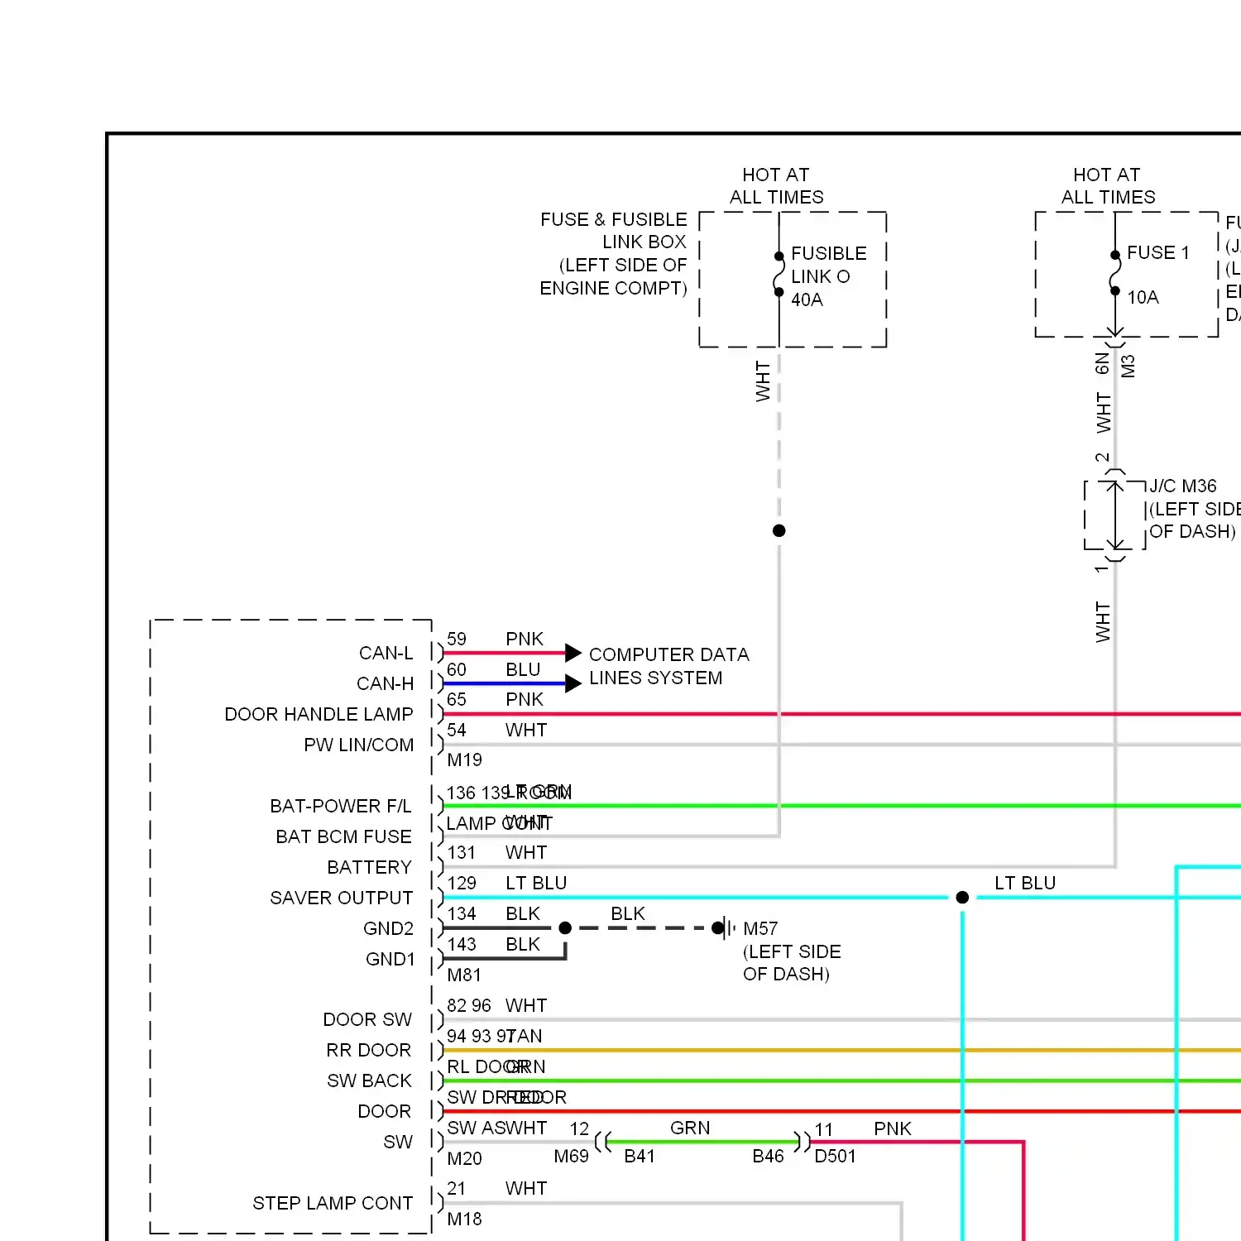Select the B46 connector label
Screen dimensions: 1241x1241
pos(768,1156)
